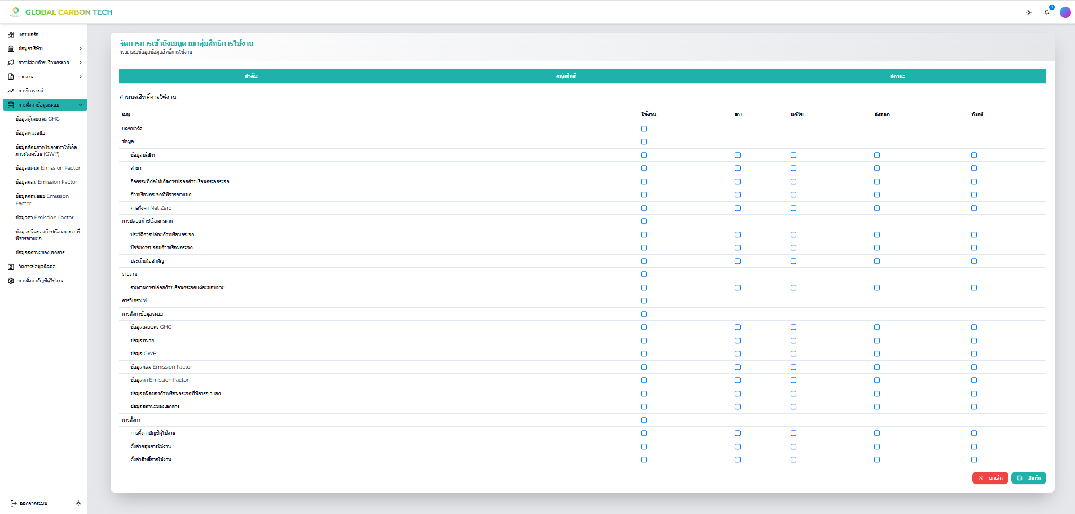Select ข้อมูลสถานะของเอกสาร sidebar item

click(x=40, y=252)
